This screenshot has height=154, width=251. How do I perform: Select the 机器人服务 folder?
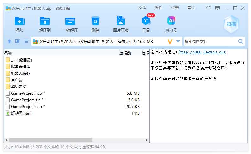18,73
